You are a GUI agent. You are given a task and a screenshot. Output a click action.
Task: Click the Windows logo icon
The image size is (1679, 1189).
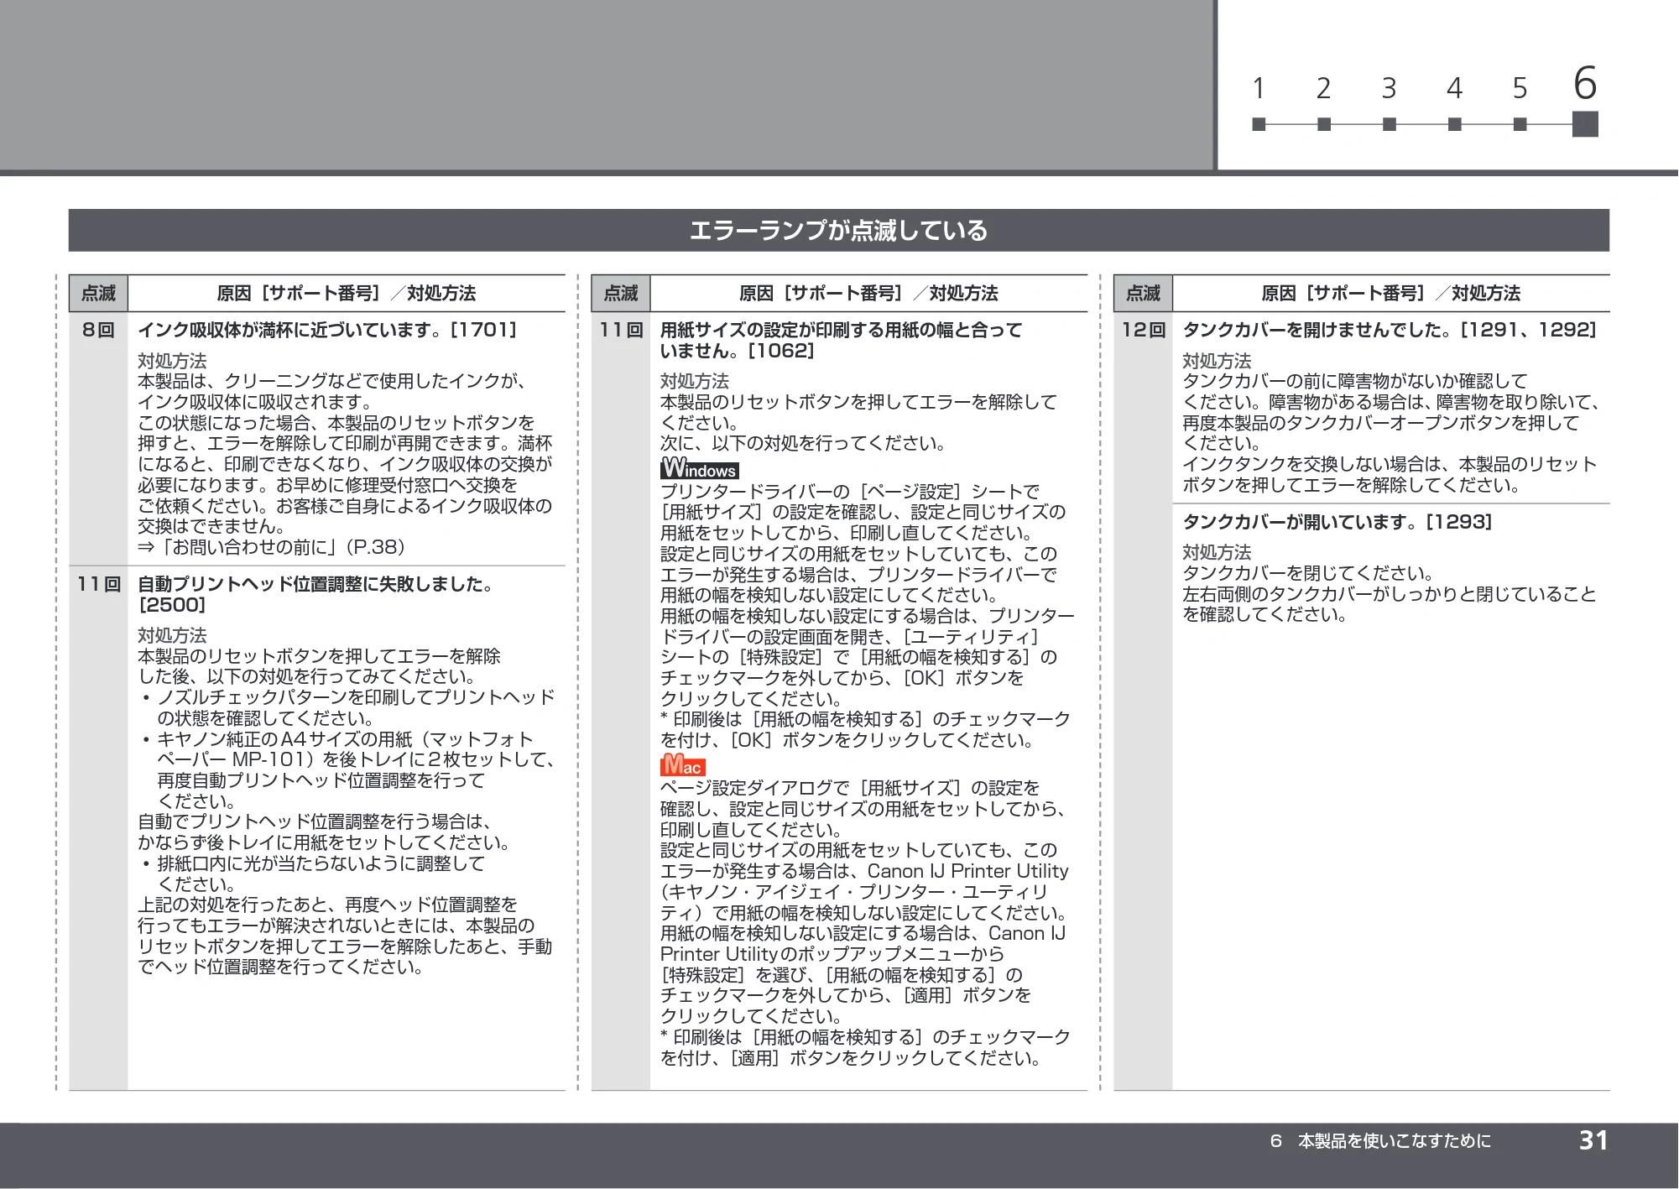pos(699,469)
